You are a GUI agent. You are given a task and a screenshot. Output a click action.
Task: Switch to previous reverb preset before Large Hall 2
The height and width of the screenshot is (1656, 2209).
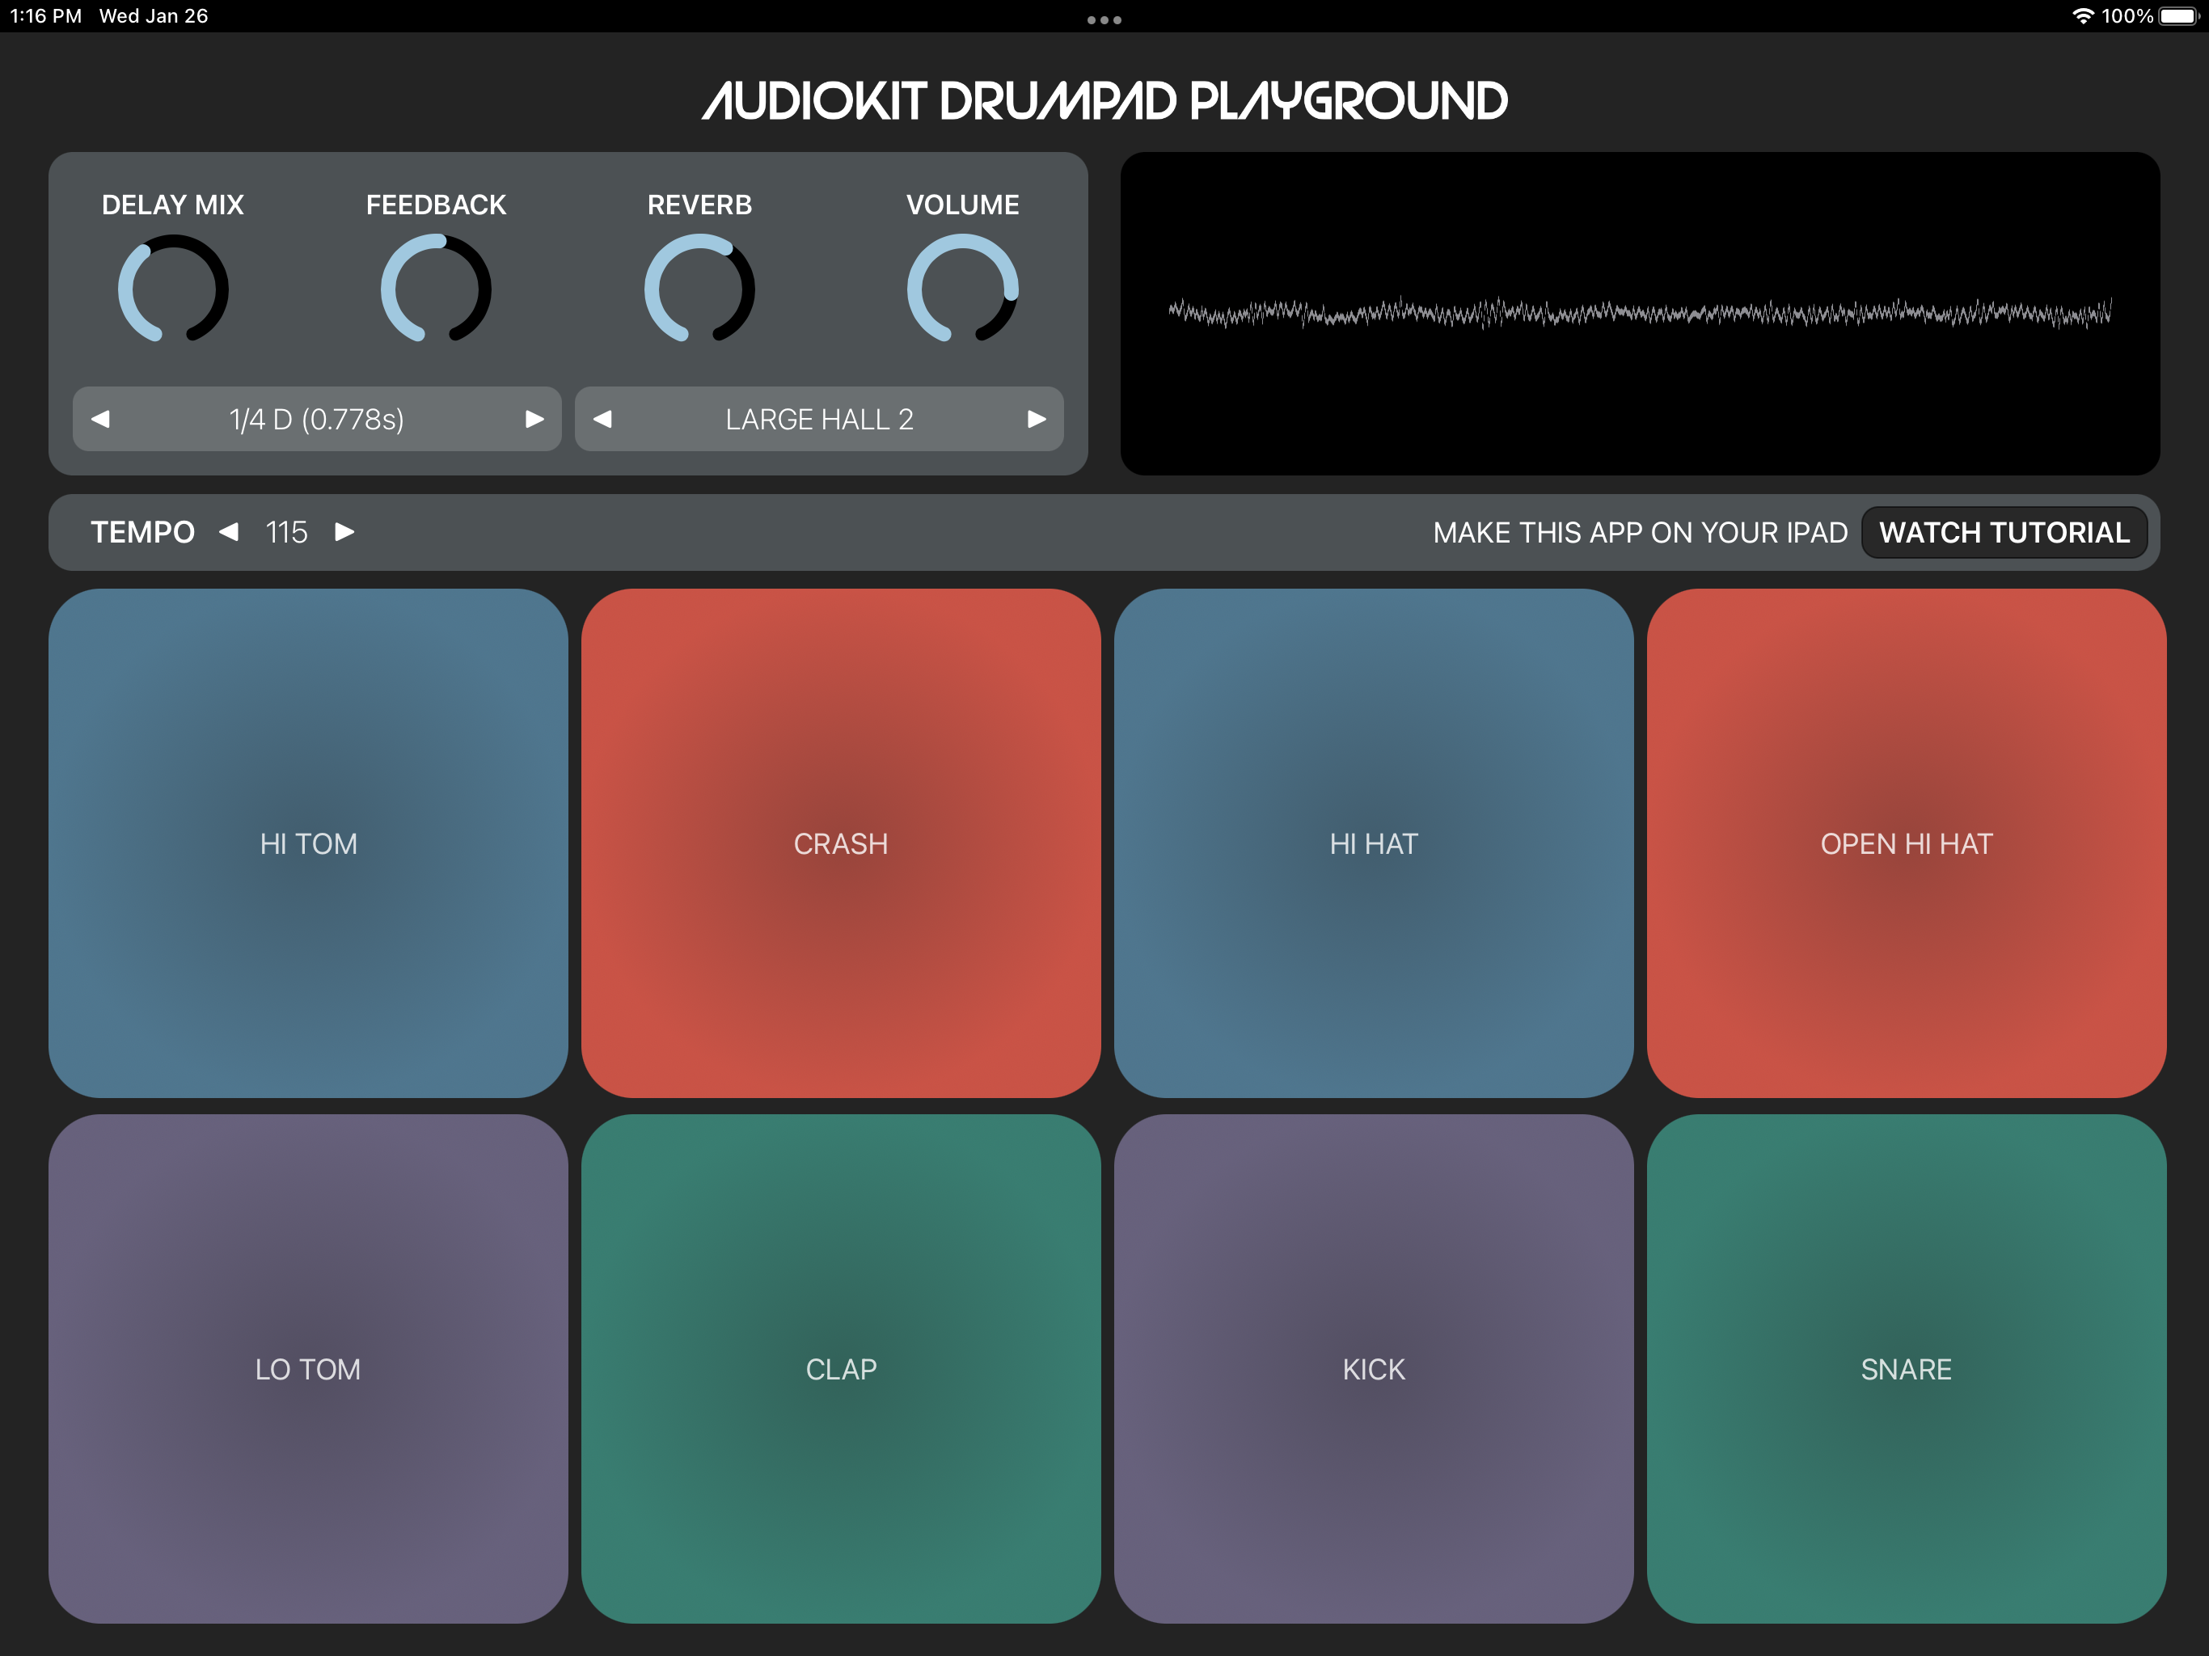click(x=602, y=419)
